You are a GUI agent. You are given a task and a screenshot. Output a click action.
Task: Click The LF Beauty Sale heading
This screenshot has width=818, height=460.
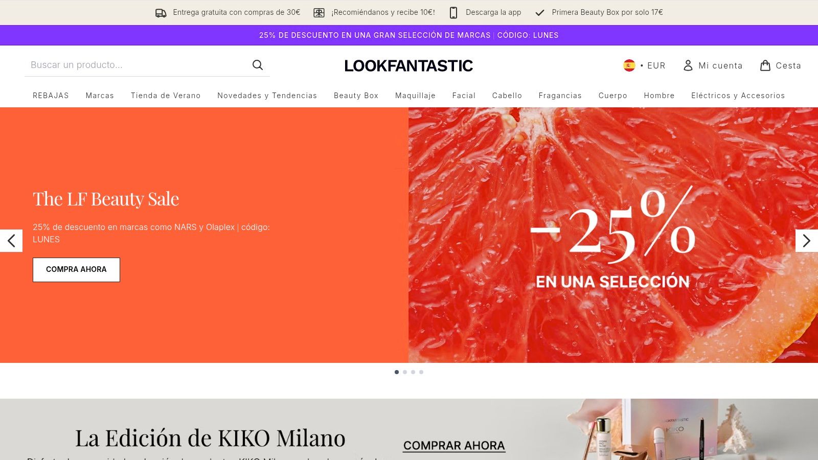click(106, 199)
